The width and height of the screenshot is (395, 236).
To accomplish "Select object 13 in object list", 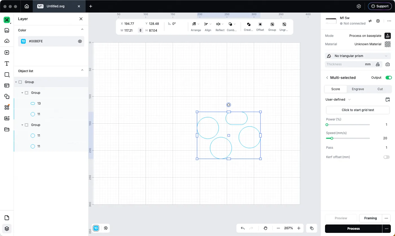I will coord(51,103).
